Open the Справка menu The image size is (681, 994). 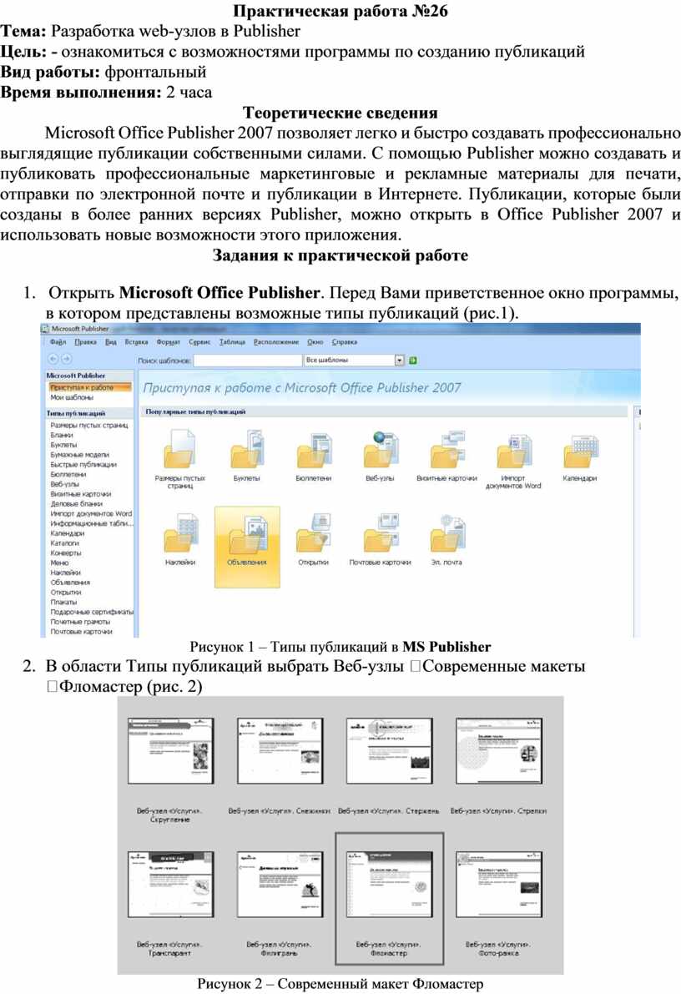(x=345, y=342)
